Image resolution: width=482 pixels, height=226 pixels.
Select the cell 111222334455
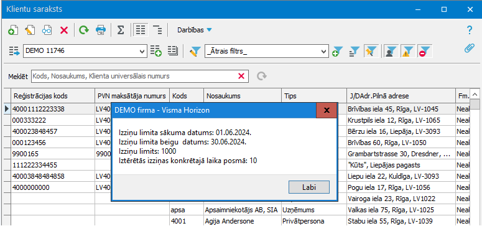click(x=53, y=165)
